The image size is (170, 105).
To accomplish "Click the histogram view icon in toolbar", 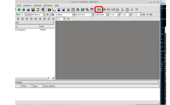I will tap(50, 10).
